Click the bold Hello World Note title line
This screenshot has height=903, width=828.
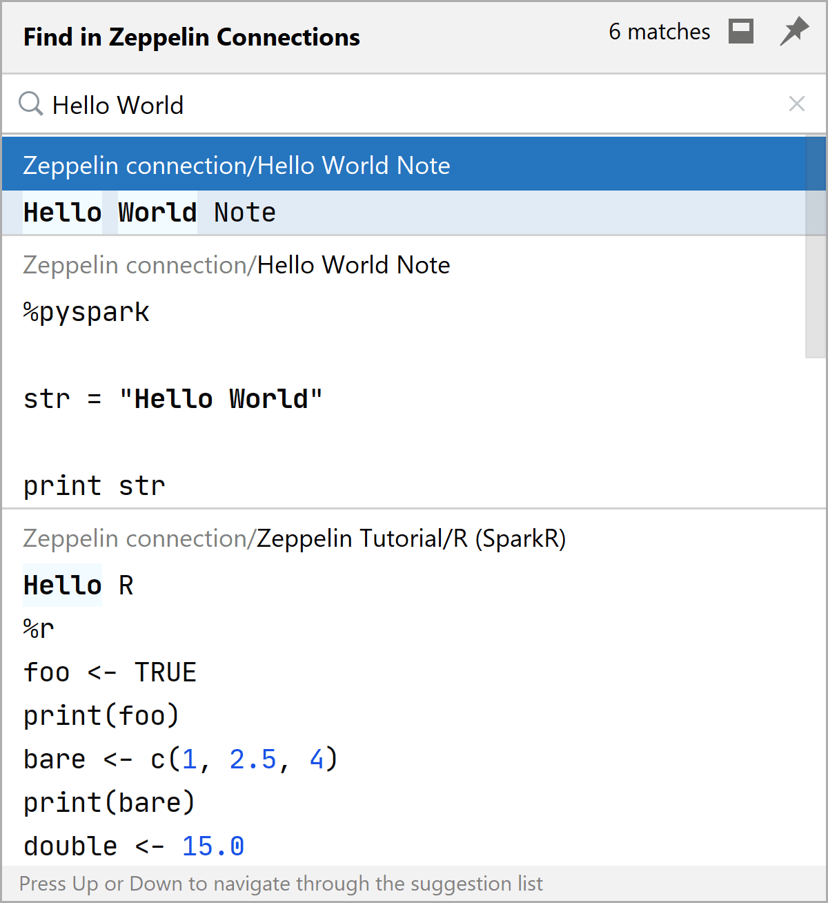(x=150, y=213)
